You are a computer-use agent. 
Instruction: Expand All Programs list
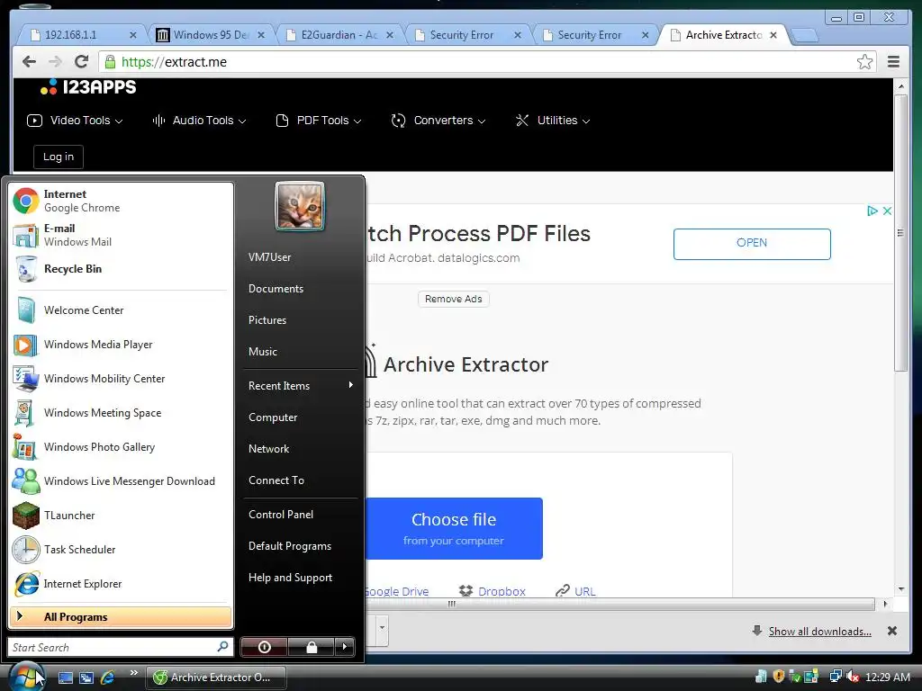coord(121,617)
